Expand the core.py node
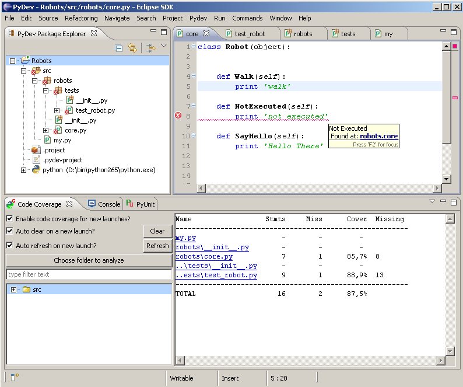Screen dimensions: 463x387 (45, 130)
